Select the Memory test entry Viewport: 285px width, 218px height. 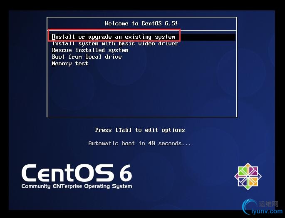(70, 64)
